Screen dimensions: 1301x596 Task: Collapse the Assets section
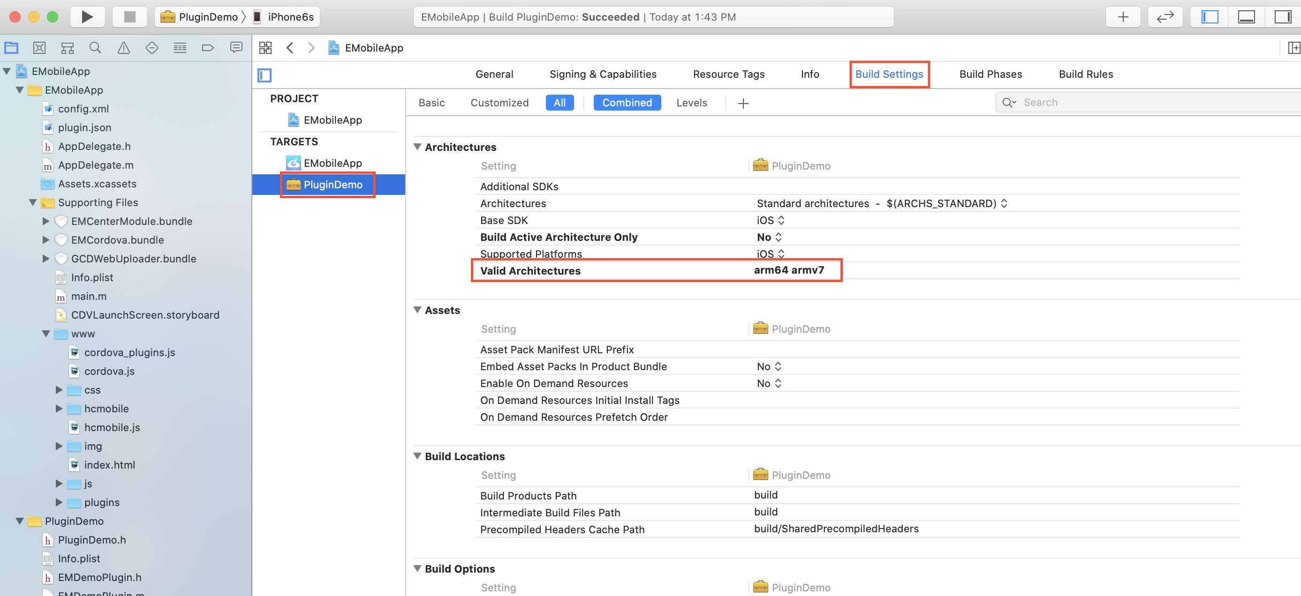click(x=418, y=310)
